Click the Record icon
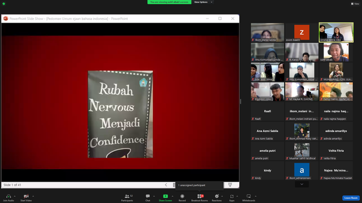 point(182,196)
